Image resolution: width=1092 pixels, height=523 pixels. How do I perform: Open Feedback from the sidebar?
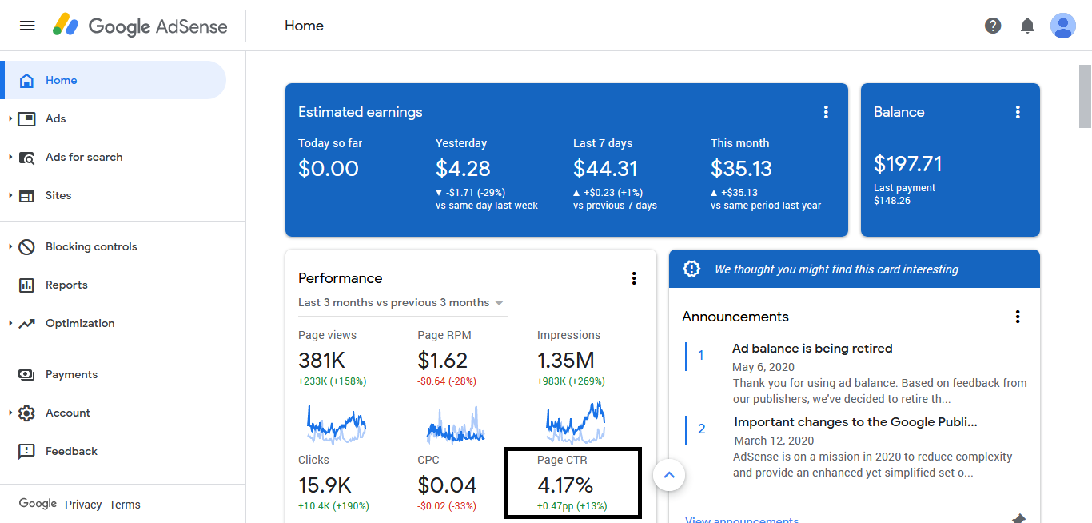(x=71, y=451)
